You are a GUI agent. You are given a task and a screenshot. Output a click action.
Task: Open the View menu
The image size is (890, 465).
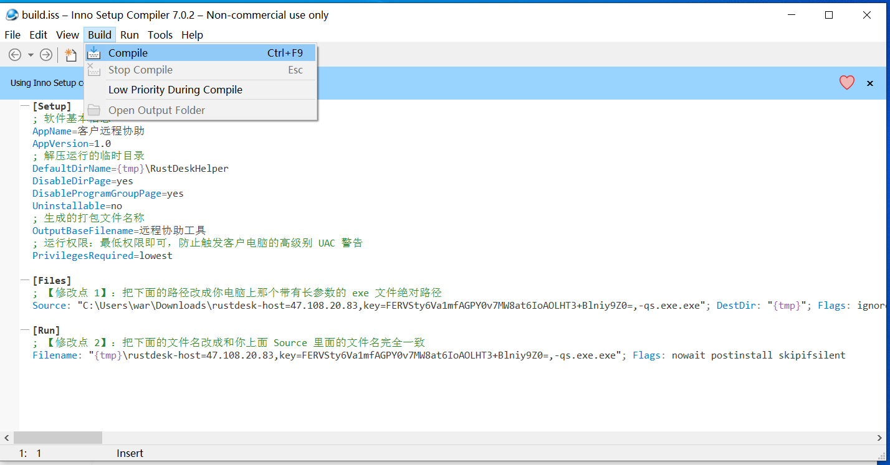67,35
